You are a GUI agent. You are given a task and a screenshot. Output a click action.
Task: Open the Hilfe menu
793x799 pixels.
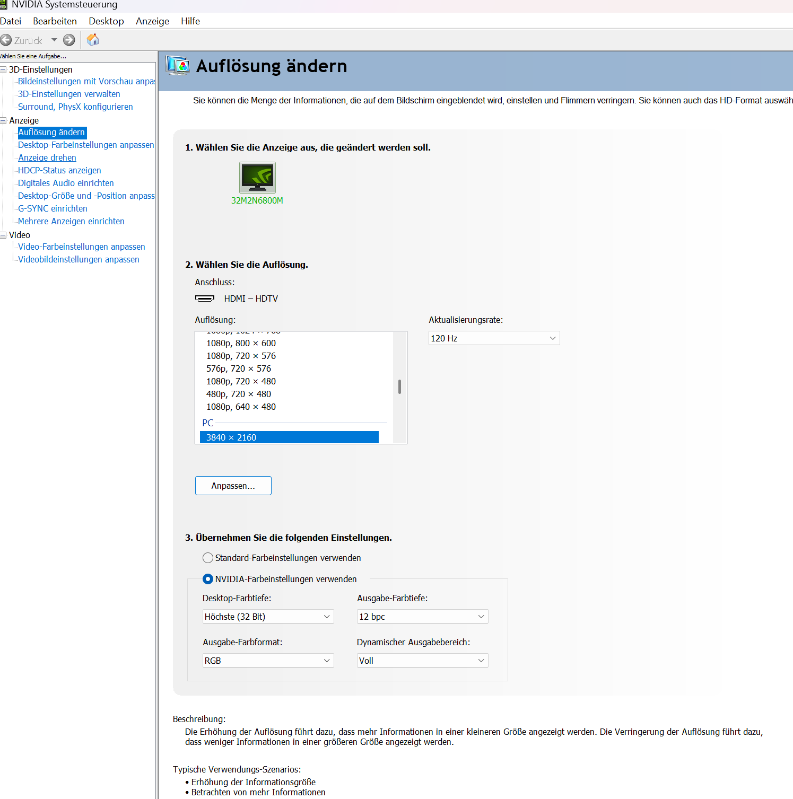(190, 21)
